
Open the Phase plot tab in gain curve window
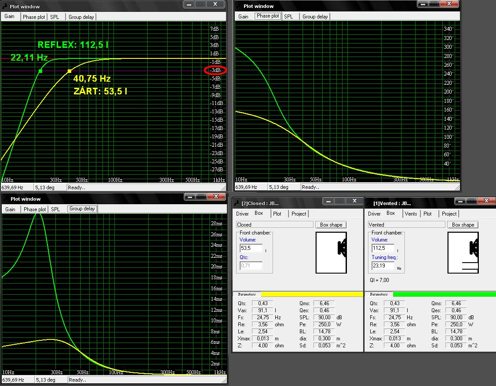click(34, 17)
